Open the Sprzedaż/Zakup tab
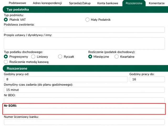 (x=80, y=3)
